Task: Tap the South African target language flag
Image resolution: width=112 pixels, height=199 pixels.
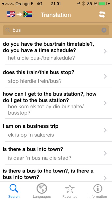Action: 28,14
